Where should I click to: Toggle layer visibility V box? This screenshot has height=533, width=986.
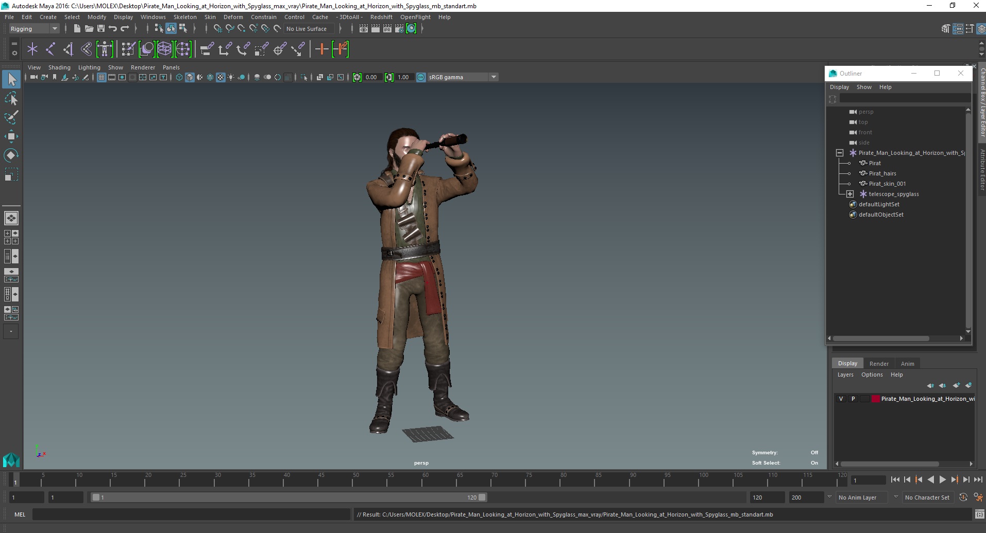[841, 399]
